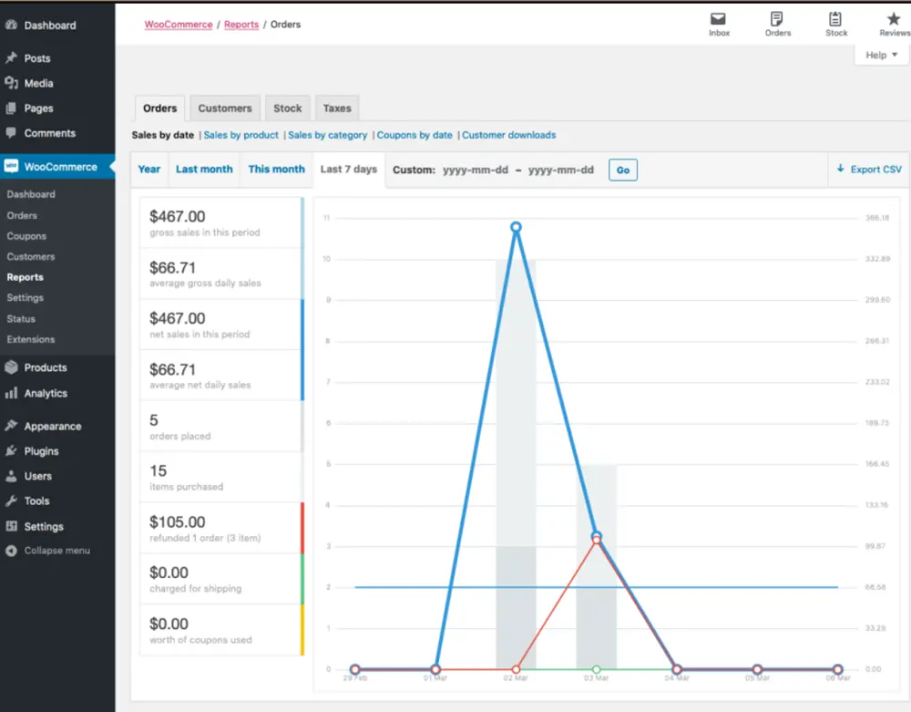Screen dimensions: 911x712
Task: Click the Media icon in the sidebar
Action: pyautogui.click(x=13, y=83)
